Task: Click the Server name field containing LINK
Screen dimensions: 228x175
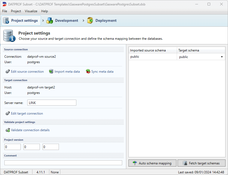Action: tap(52, 103)
